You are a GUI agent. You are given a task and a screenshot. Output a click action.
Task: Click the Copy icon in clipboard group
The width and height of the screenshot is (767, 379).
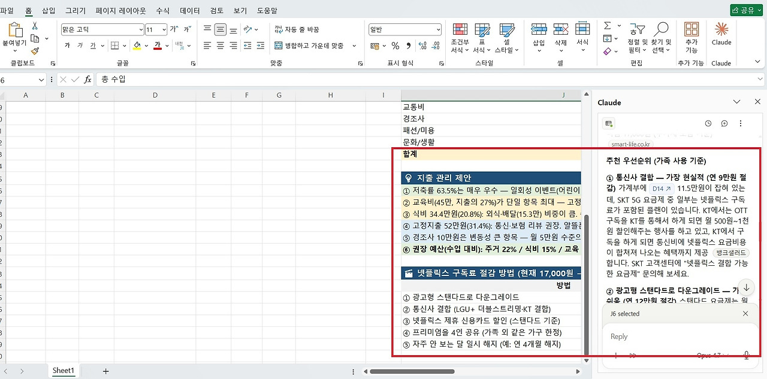pos(35,38)
